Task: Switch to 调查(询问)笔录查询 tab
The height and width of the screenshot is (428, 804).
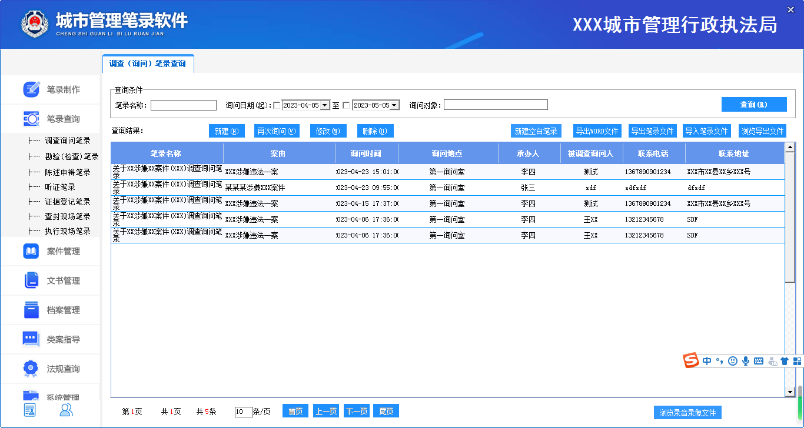Action: point(148,63)
